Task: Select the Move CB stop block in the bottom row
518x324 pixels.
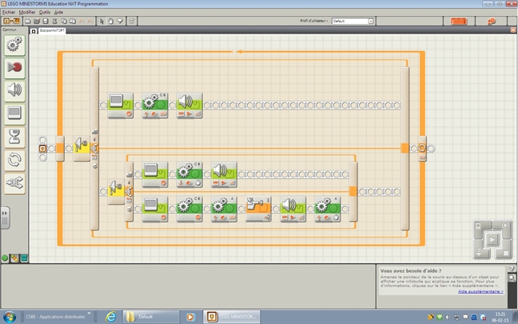Action: (189, 209)
